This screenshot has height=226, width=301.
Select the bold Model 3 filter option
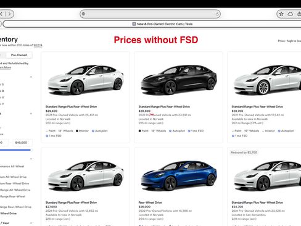click(x=2, y=91)
